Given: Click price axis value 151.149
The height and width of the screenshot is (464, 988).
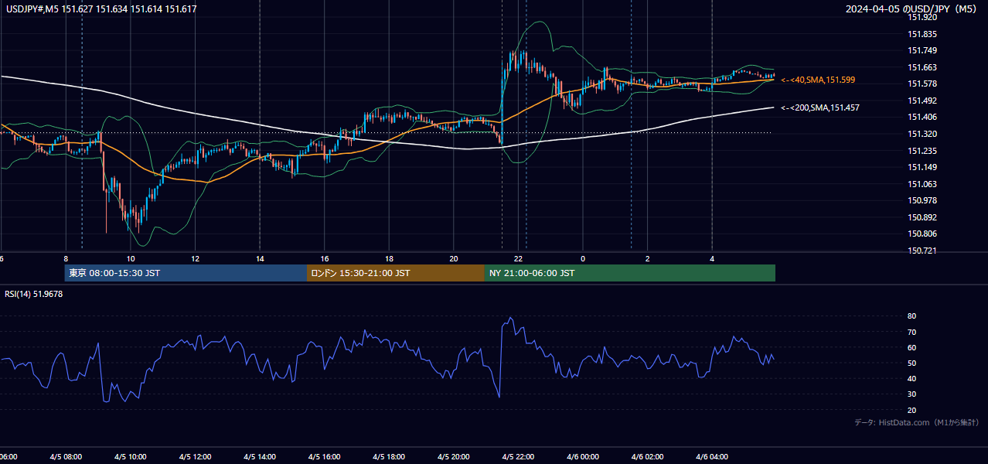Looking at the screenshot, I should click(922, 167).
